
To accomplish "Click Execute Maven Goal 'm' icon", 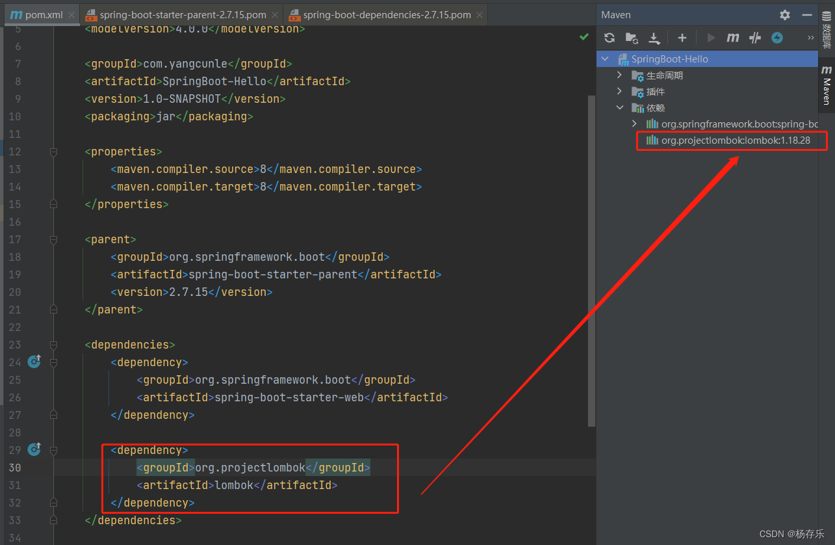I will click(733, 38).
